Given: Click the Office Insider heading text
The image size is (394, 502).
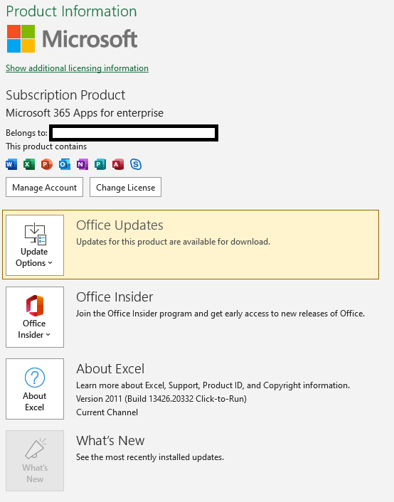Looking at the screenshot, I should (115, 297).
